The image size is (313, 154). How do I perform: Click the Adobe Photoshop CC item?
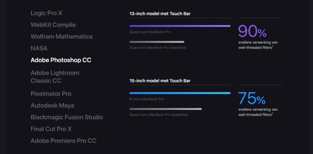click(x=61, y=60)
